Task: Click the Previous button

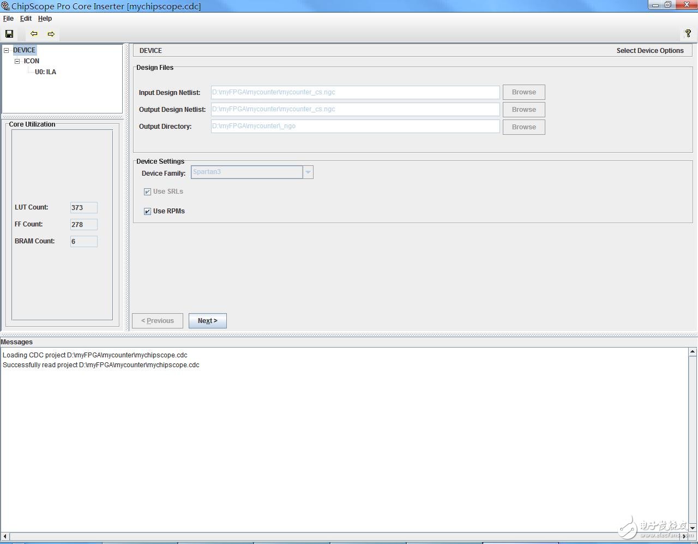Action: [x=158, y=321]
